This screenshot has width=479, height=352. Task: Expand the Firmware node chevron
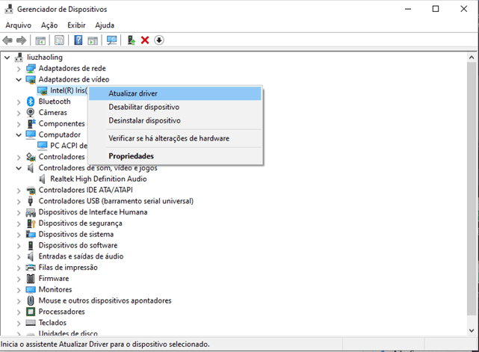pyautogui.click(x=19, y=279)
